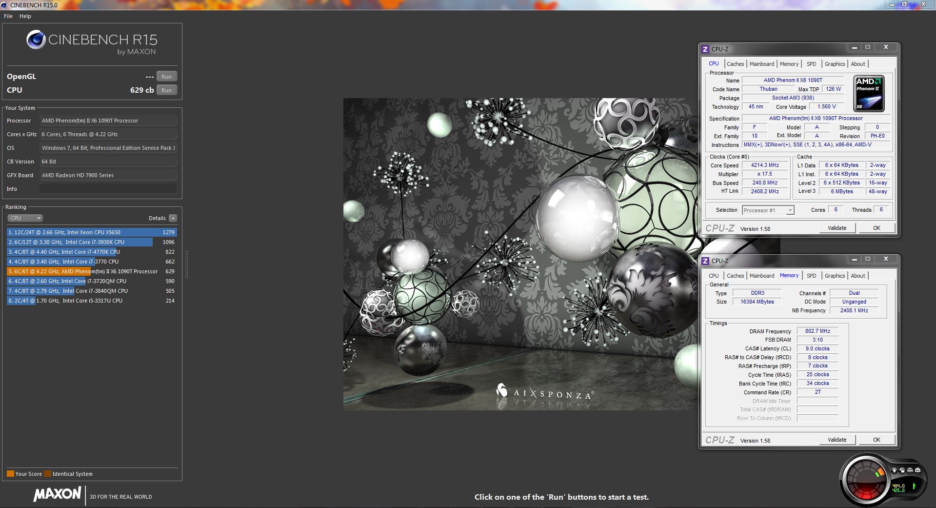Viewport: 936px width, 508px height.
Task: Click the CPU-Z icon in lower window title
Action: click(705, 261)
